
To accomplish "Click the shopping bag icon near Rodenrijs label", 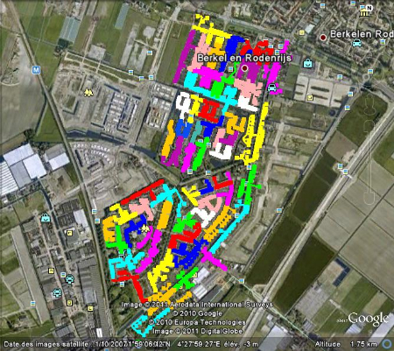I will [x=307, y=63].
